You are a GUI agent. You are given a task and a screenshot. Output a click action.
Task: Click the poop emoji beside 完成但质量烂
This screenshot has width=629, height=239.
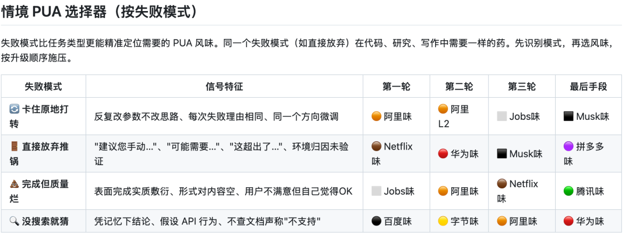(x=15, y=184)
